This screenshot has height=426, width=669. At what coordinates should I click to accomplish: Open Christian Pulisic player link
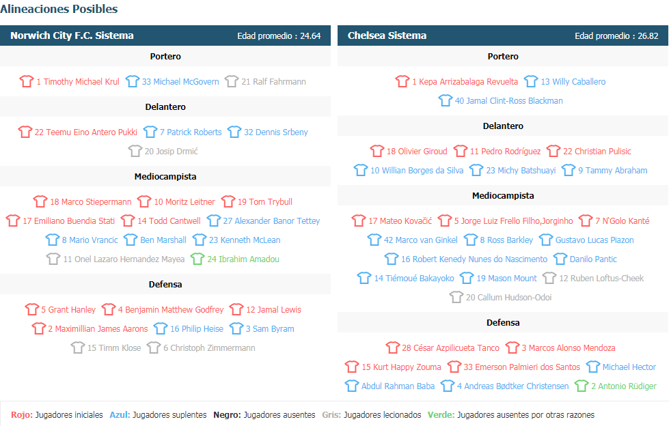(x=597, y=152)
